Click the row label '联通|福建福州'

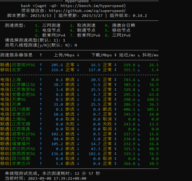(15, 144)
